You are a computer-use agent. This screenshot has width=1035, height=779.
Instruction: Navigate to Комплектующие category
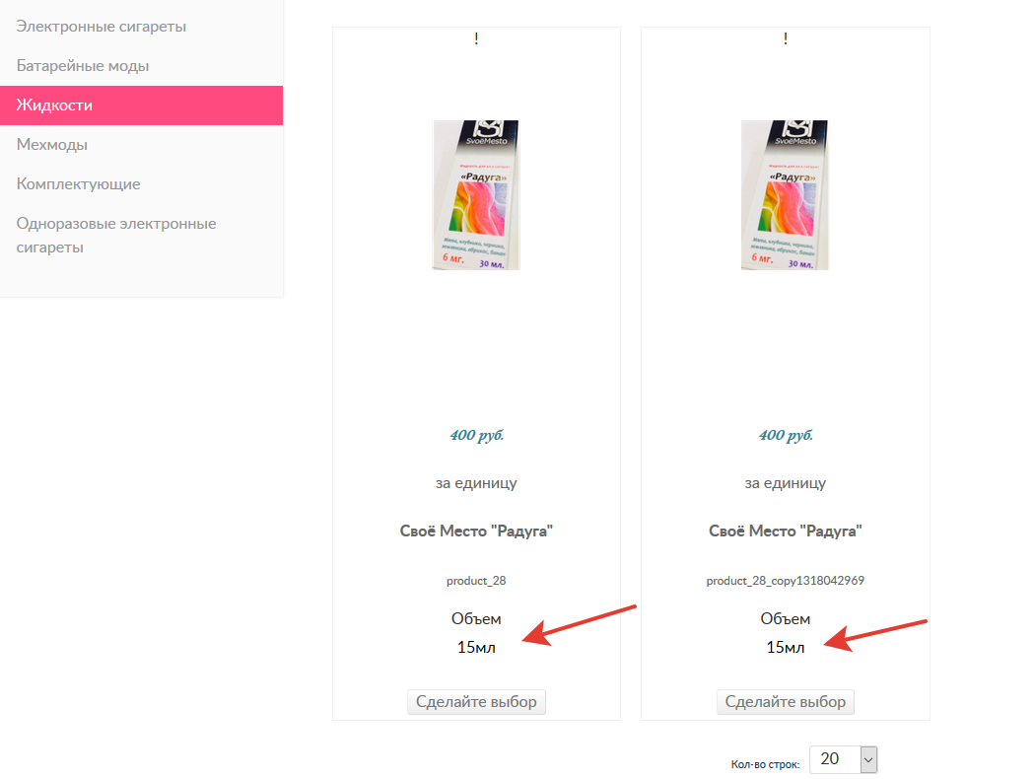coord(78,184)
